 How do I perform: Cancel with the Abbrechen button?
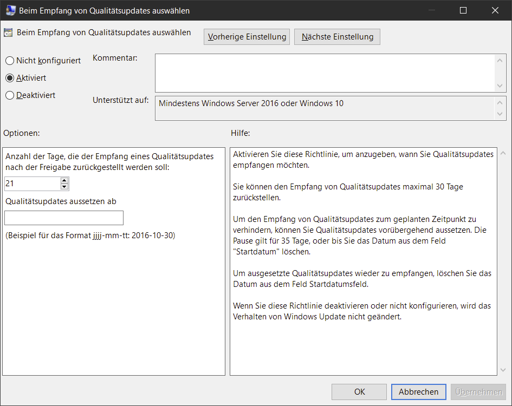419,391
